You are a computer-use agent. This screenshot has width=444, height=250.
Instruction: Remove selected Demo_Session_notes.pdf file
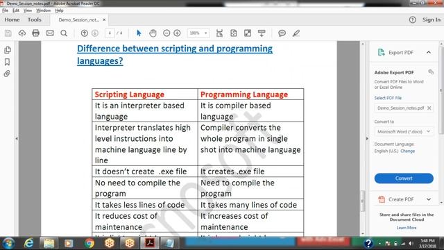[x=429, y=108]
